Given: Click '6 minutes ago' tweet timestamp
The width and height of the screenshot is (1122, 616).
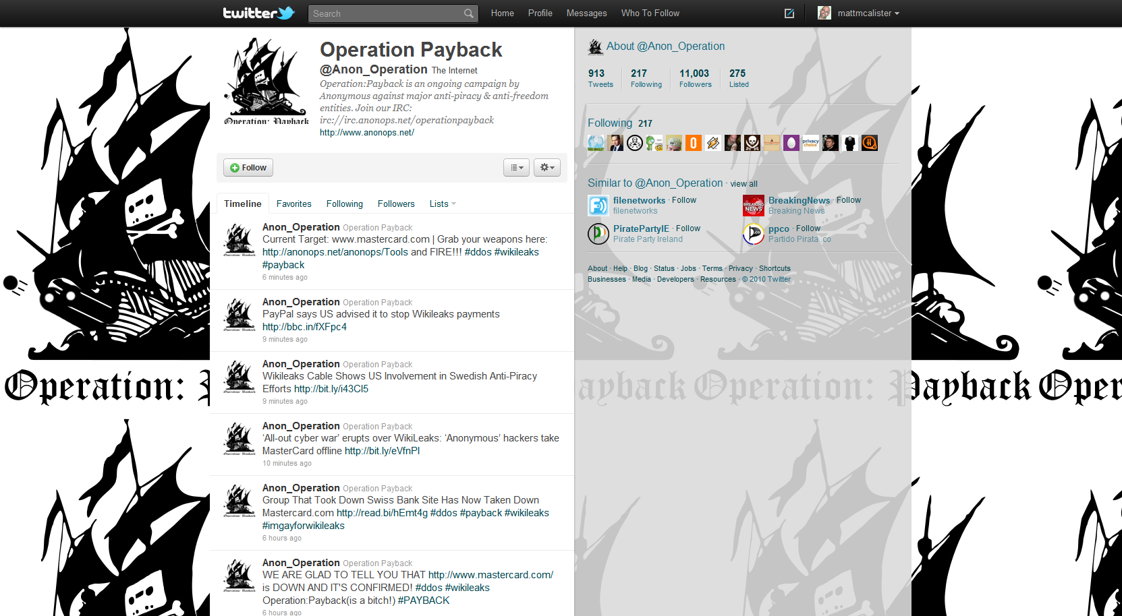Looking at the screenshot, I should click(x=285, y=277).
